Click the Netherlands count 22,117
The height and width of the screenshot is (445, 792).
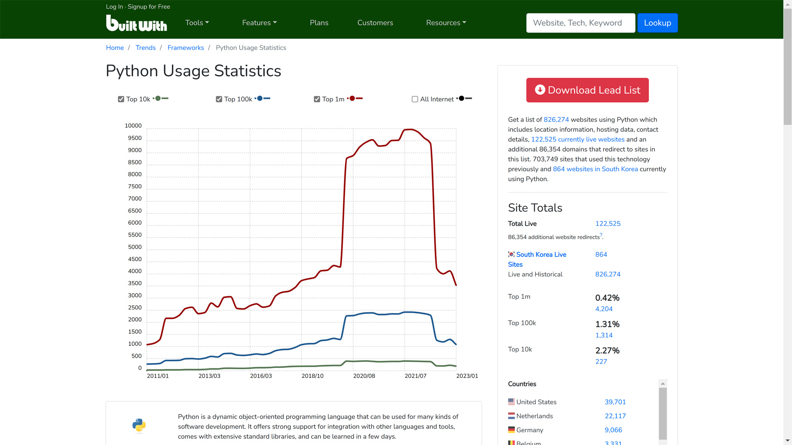click(615, 416)
